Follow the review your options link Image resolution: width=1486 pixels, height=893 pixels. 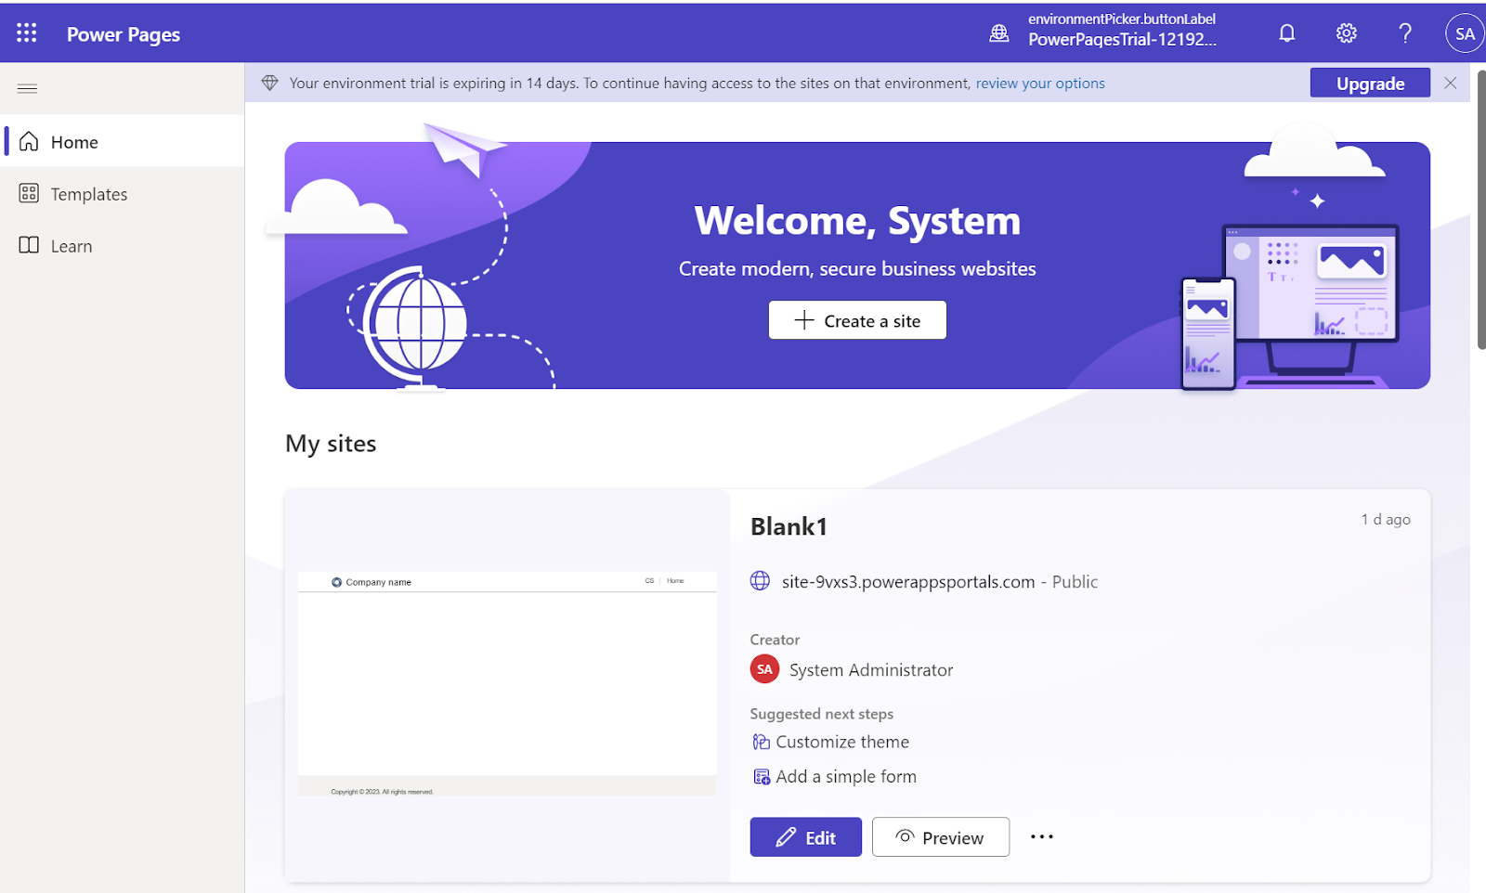(1040, 84)
